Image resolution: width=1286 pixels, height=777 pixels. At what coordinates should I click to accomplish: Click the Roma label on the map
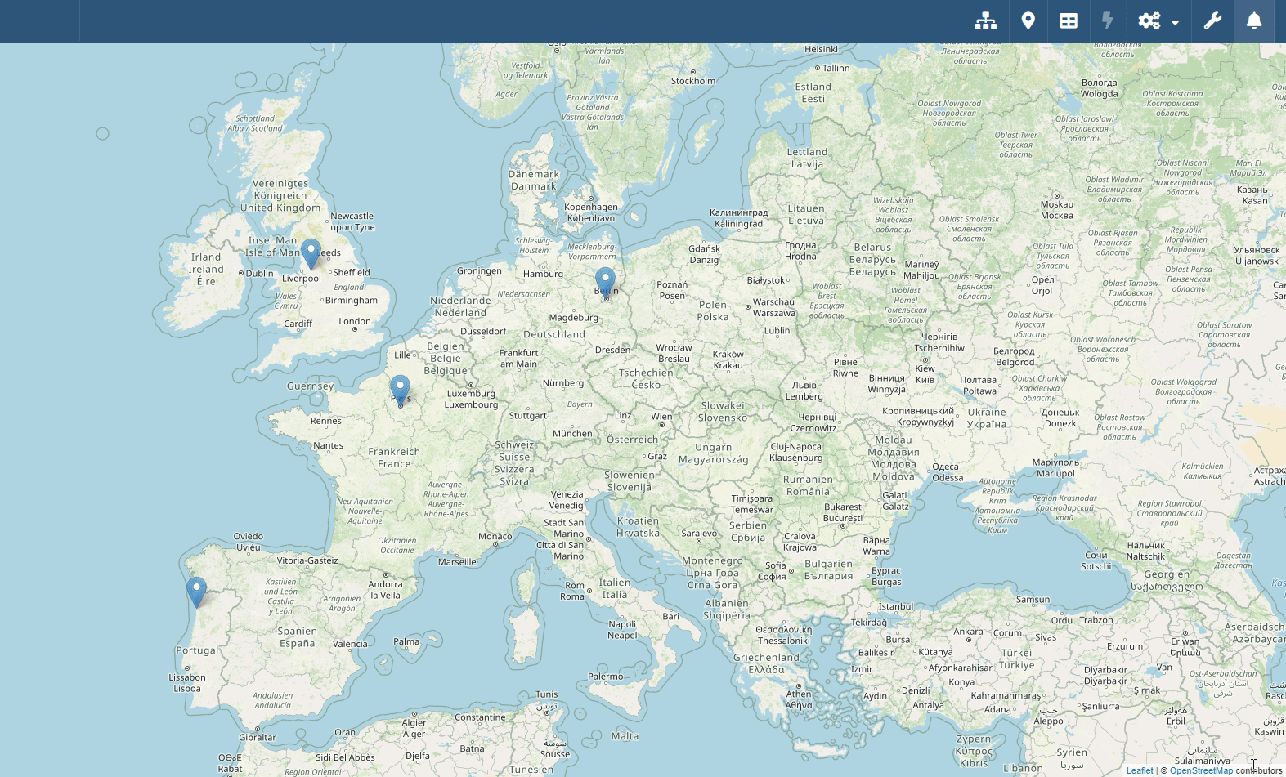pyautogui.click(x=572, y=596)
